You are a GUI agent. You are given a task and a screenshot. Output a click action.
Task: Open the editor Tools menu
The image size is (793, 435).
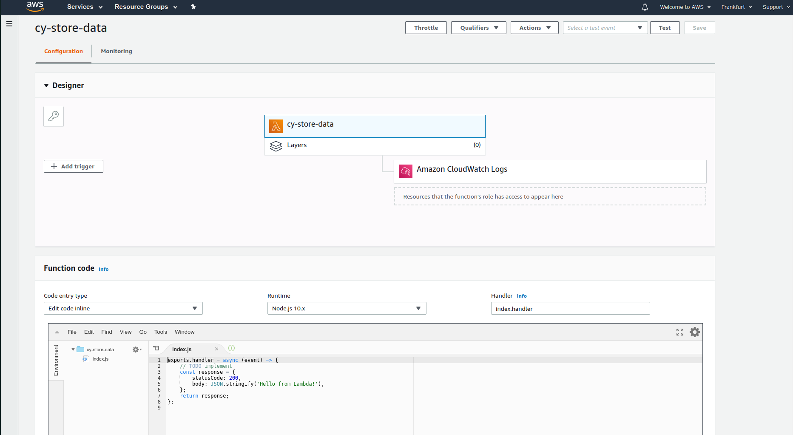pyautogui.click(x=161, y=332)
